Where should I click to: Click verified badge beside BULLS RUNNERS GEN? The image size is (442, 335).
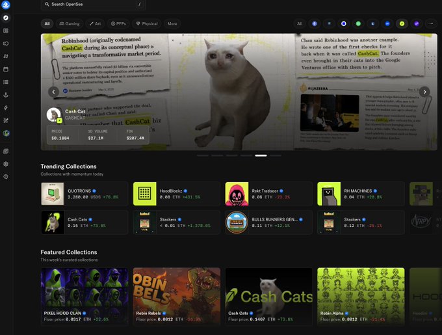click(x=301, y=219)
